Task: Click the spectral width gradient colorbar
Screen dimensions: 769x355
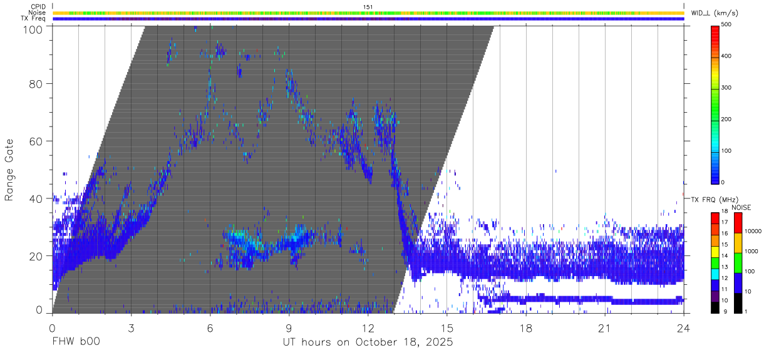Action: (x=715, y=104)
